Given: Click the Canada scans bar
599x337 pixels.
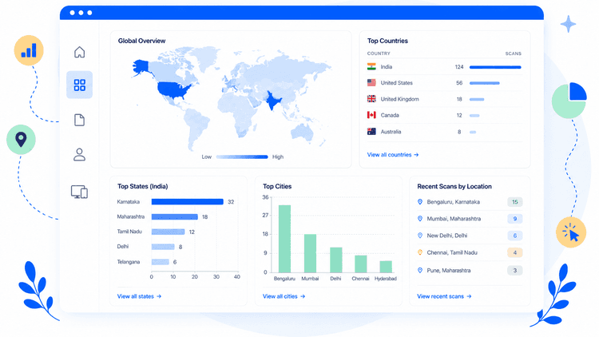Looking at the screenshot, I should click(474, 115).
